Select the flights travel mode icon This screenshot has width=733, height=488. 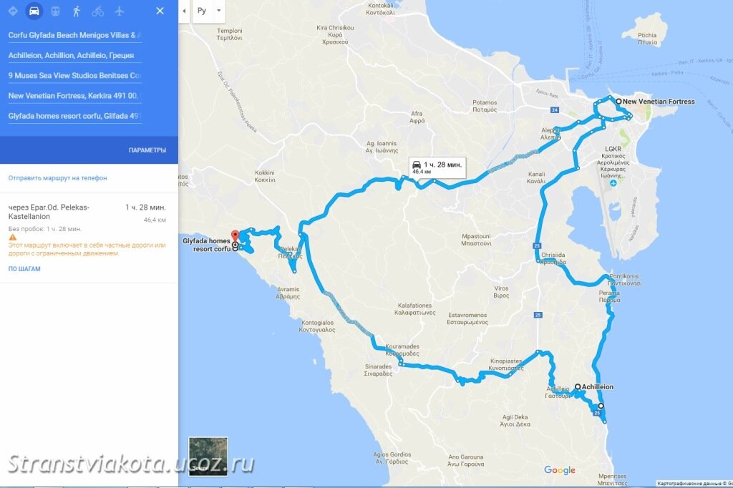point(120,11)
